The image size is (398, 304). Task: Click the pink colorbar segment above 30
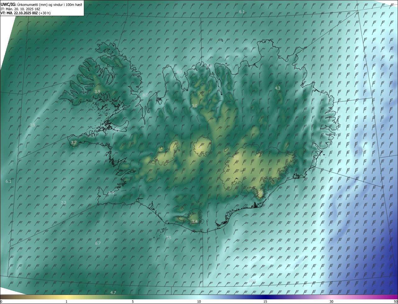click(x=331, y=297)
